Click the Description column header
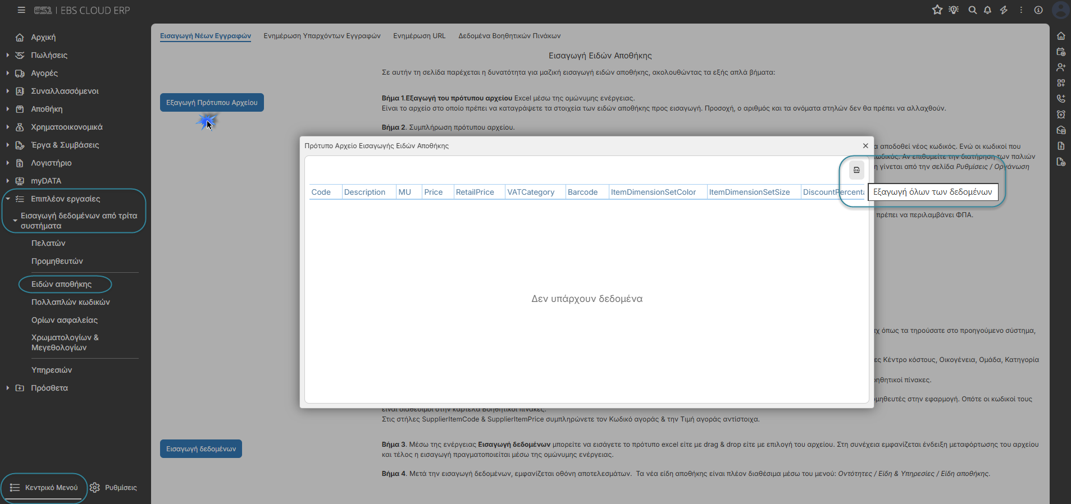 click(369, 192)
